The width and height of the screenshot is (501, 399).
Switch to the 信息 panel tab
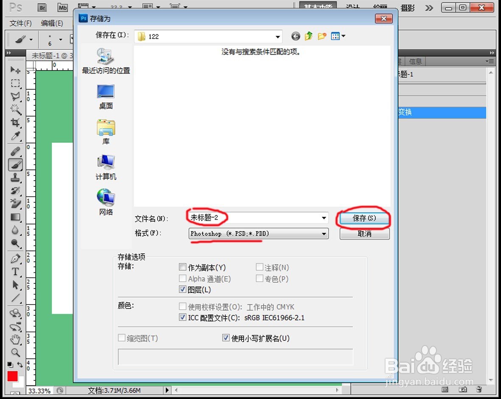click(x=415, y=61)
